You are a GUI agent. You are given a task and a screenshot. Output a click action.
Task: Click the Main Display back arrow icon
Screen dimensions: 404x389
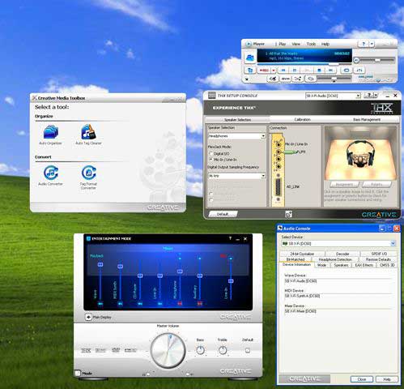coord(88,317)
